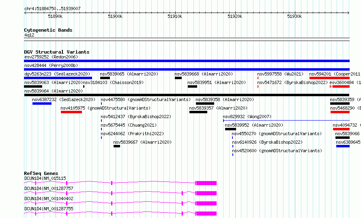Screen dimensions: 361x218
Task: Open nsv5839066 variant label
Action: click(x=347, y=134)
